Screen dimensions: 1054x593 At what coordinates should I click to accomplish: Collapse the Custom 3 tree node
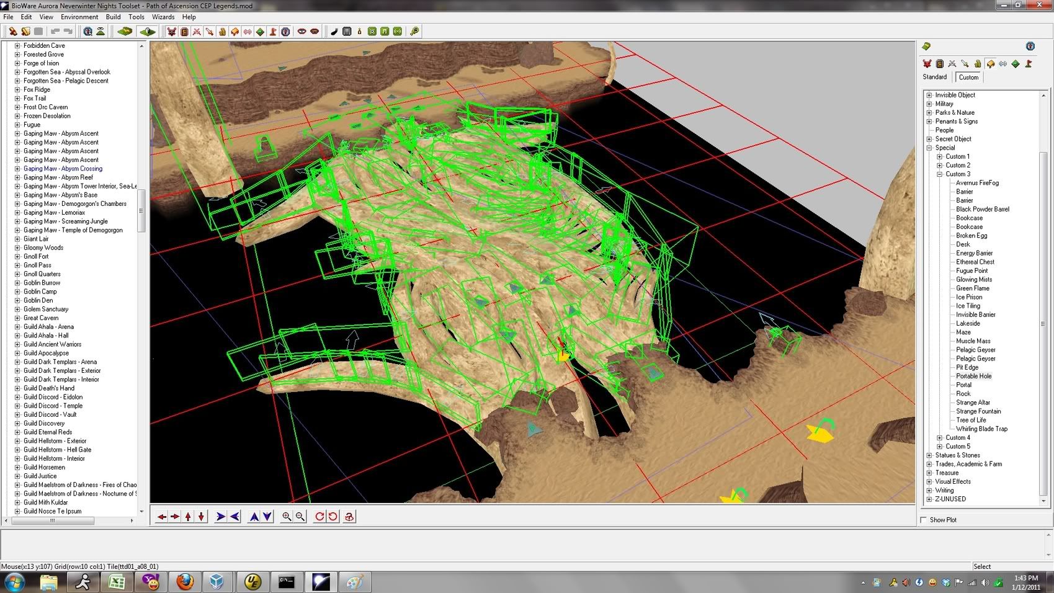[939, 174]
